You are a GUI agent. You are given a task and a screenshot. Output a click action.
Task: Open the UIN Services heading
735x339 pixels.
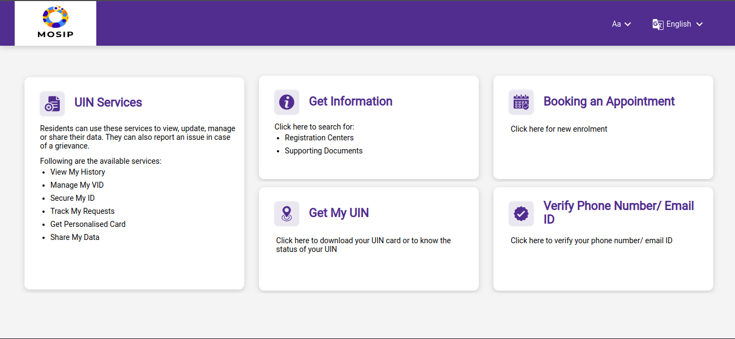(108, 102)
